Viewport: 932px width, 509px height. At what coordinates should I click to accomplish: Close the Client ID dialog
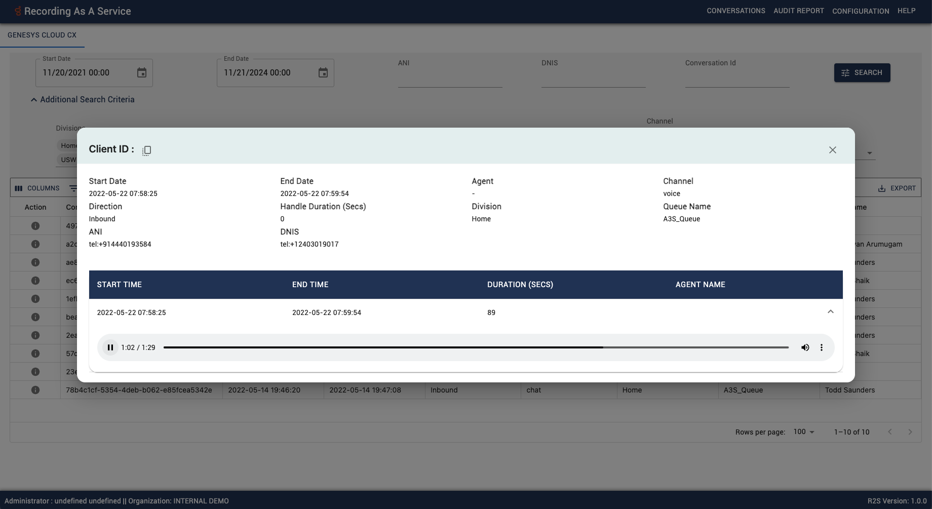coord(832,149)
